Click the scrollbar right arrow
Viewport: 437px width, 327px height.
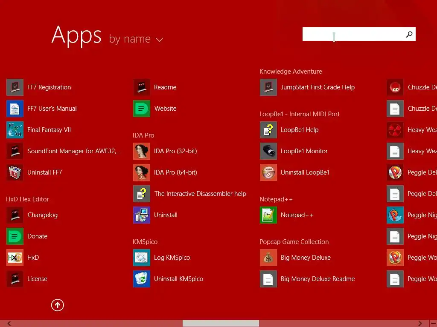tap(420, 324)
